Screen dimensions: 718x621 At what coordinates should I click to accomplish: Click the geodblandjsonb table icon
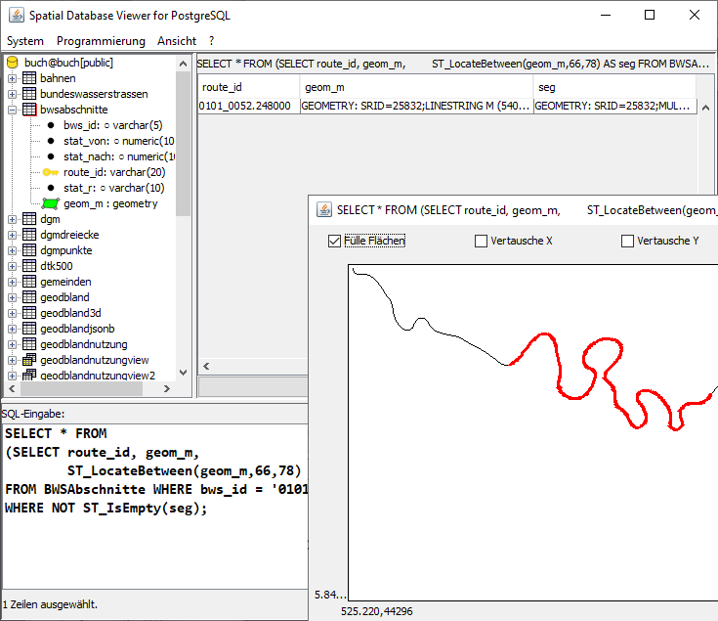(x=29, y=329)
